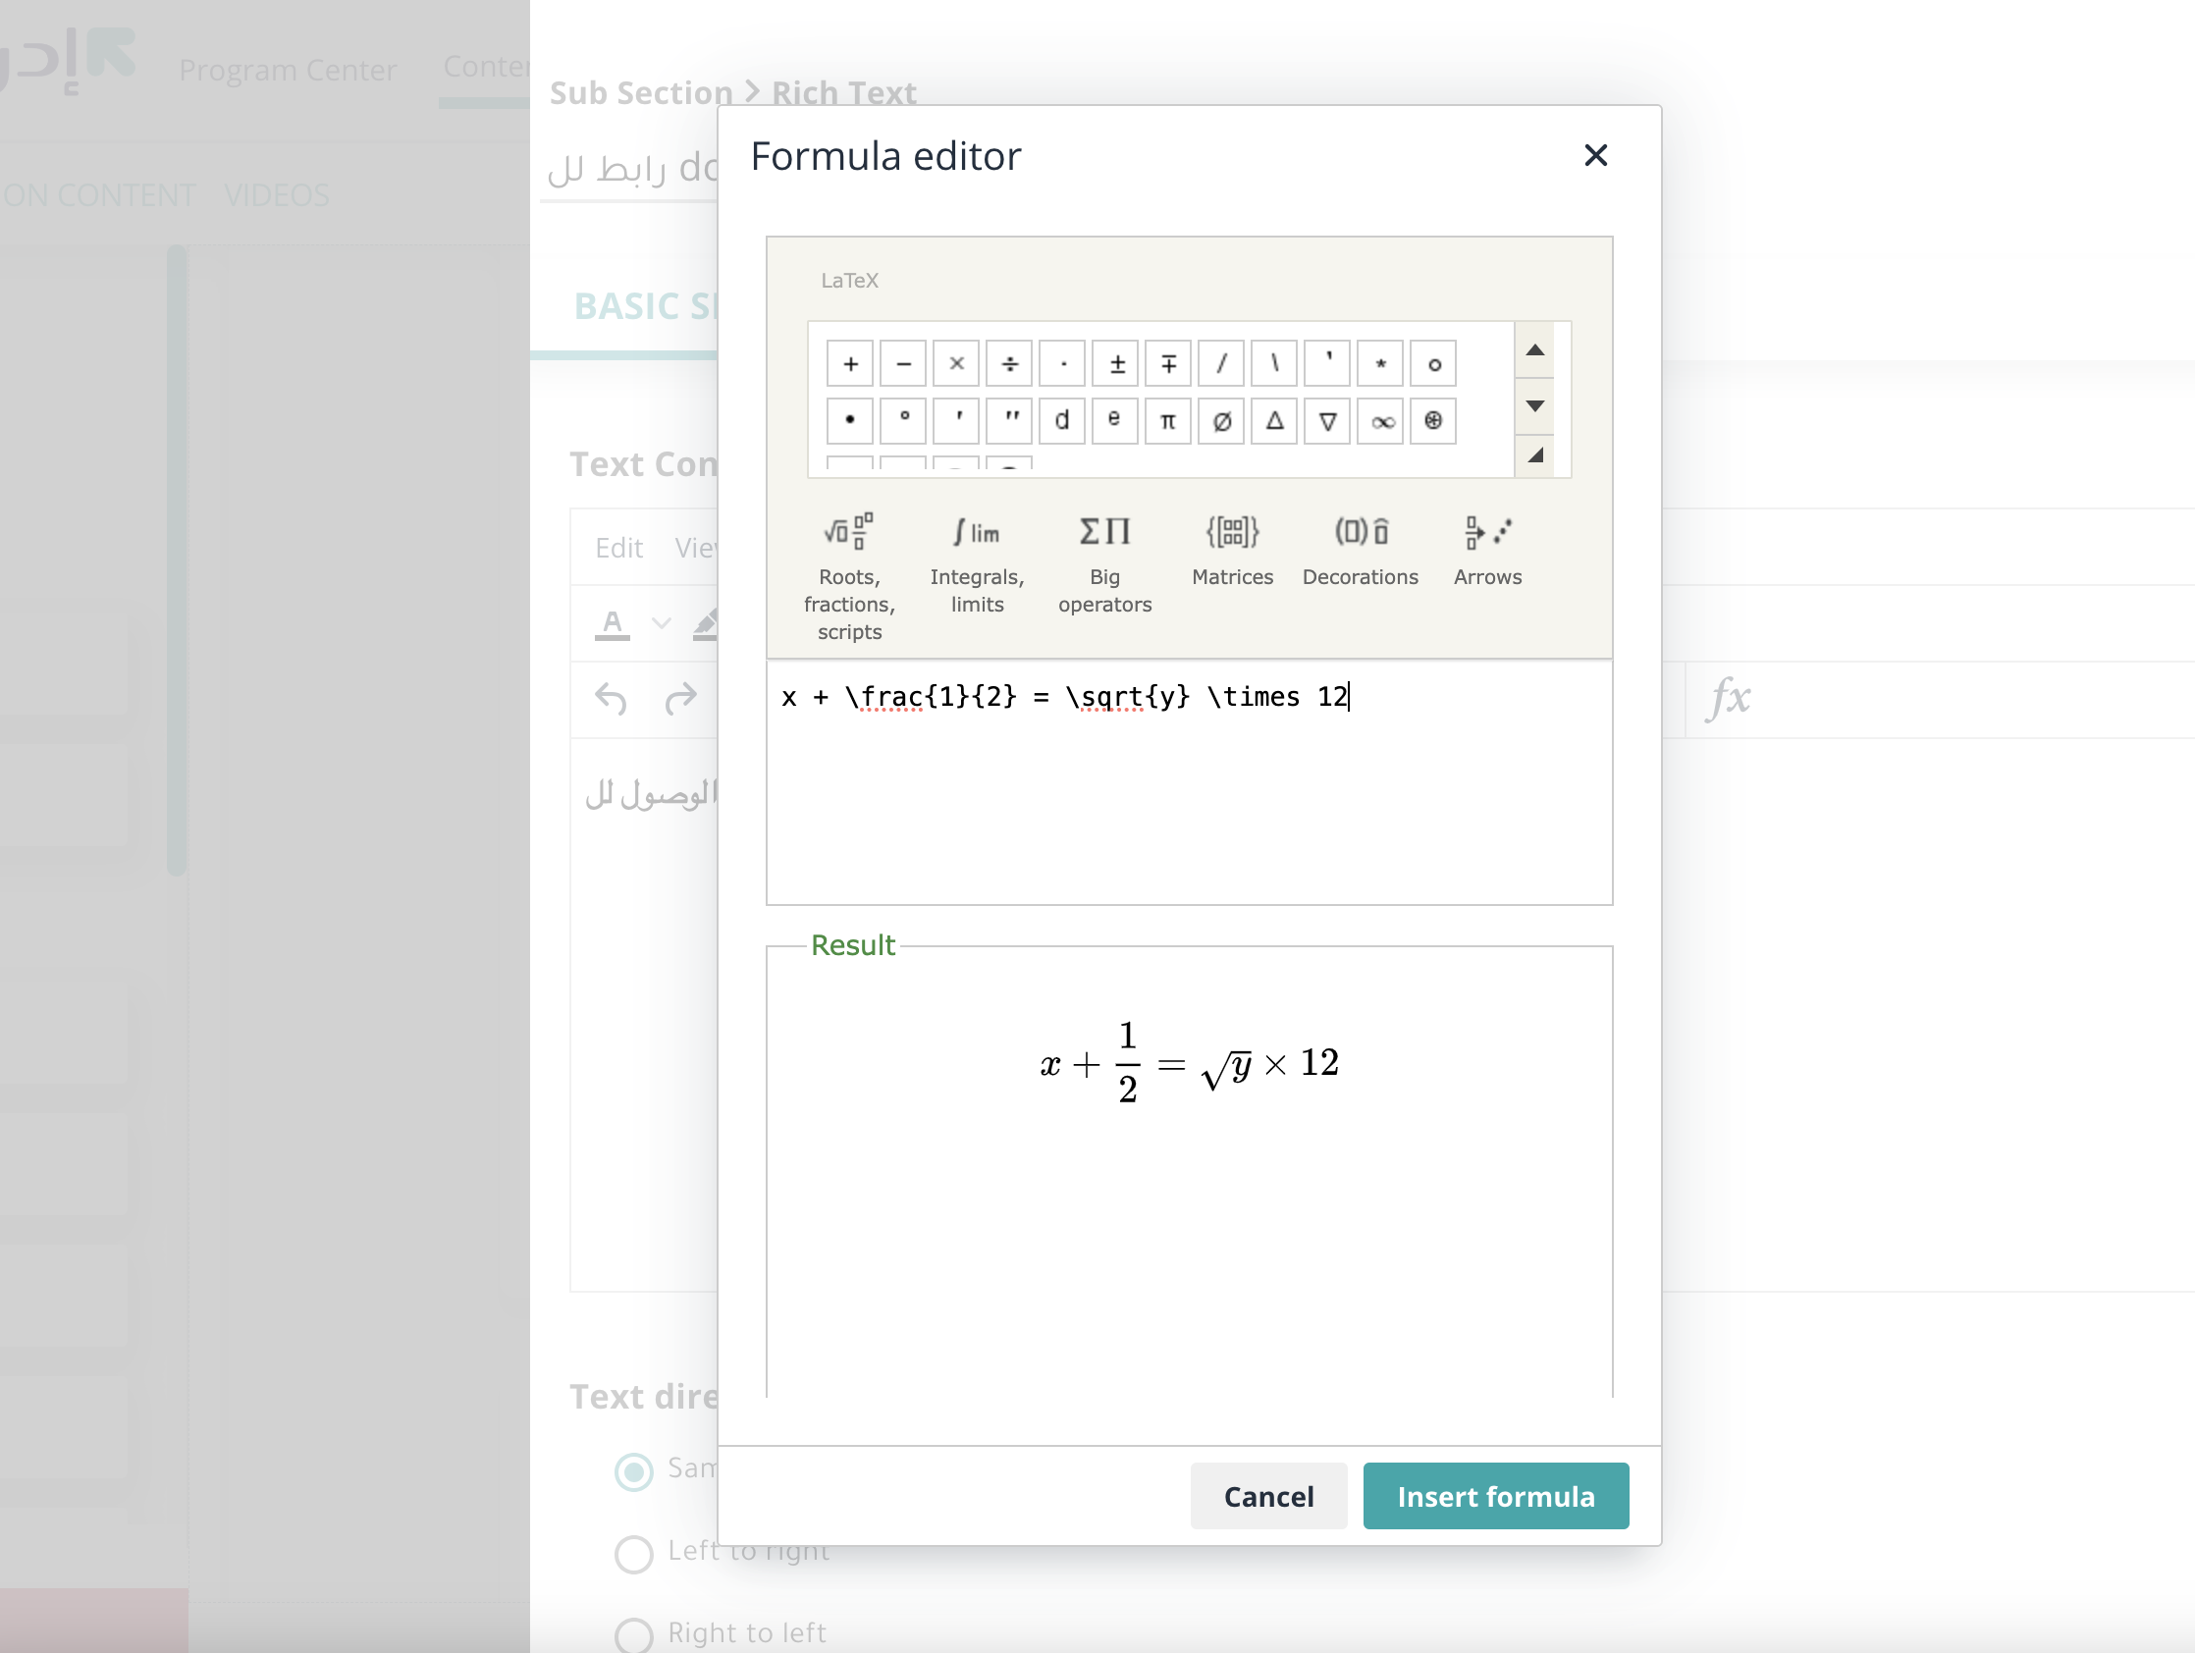Click the Insert formula button
This screenshot has width=2195, height=1653.
(1492, 1493)
